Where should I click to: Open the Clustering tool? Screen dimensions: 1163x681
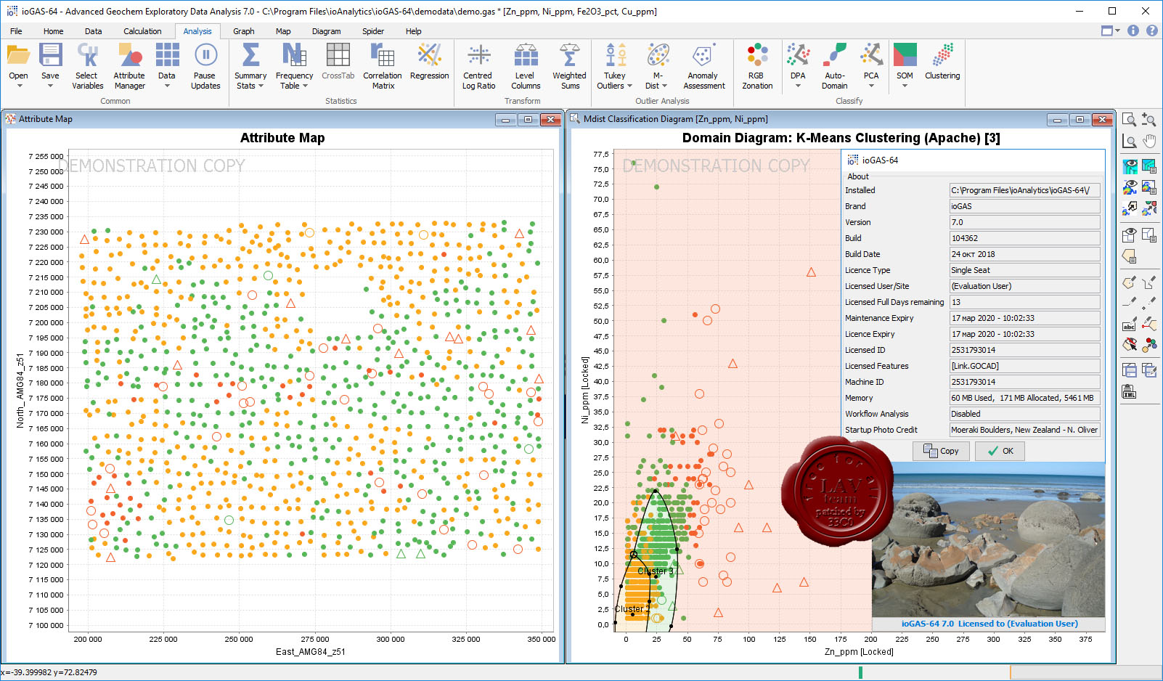coord(942,62)
